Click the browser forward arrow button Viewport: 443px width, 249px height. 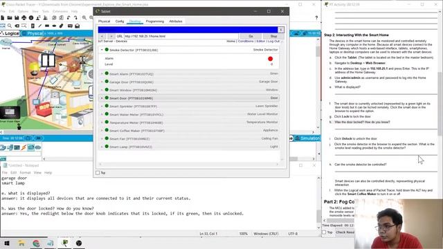pyautogui.click(x=111, y=36)
